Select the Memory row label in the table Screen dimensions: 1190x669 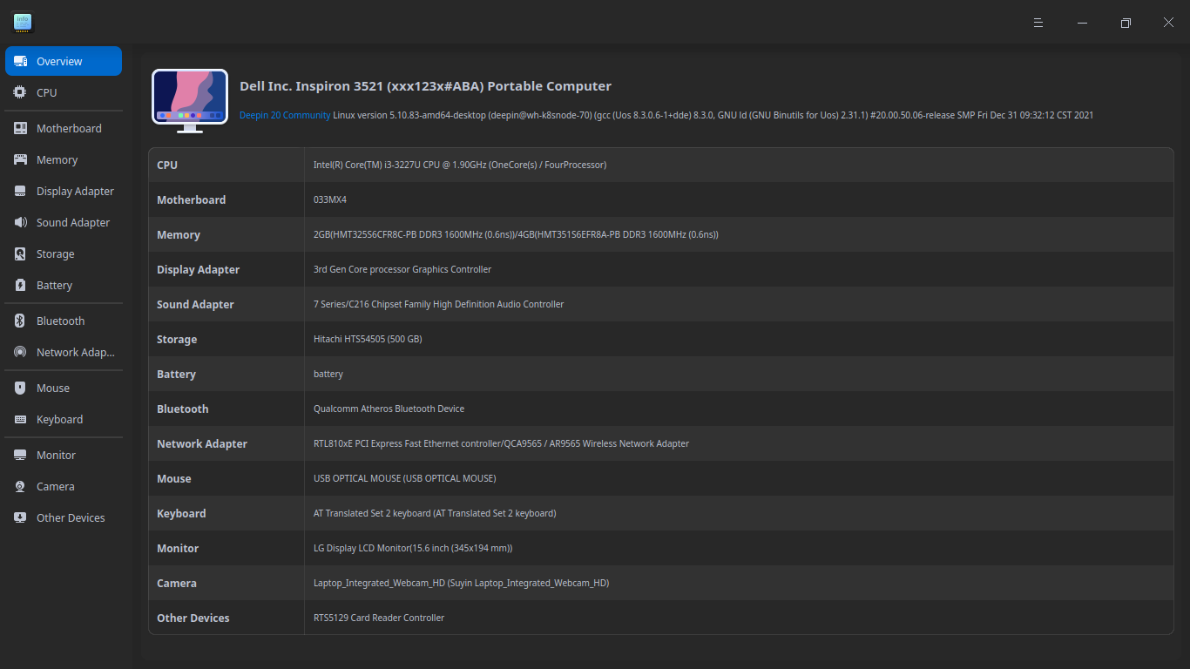click(x=179, y=234)
